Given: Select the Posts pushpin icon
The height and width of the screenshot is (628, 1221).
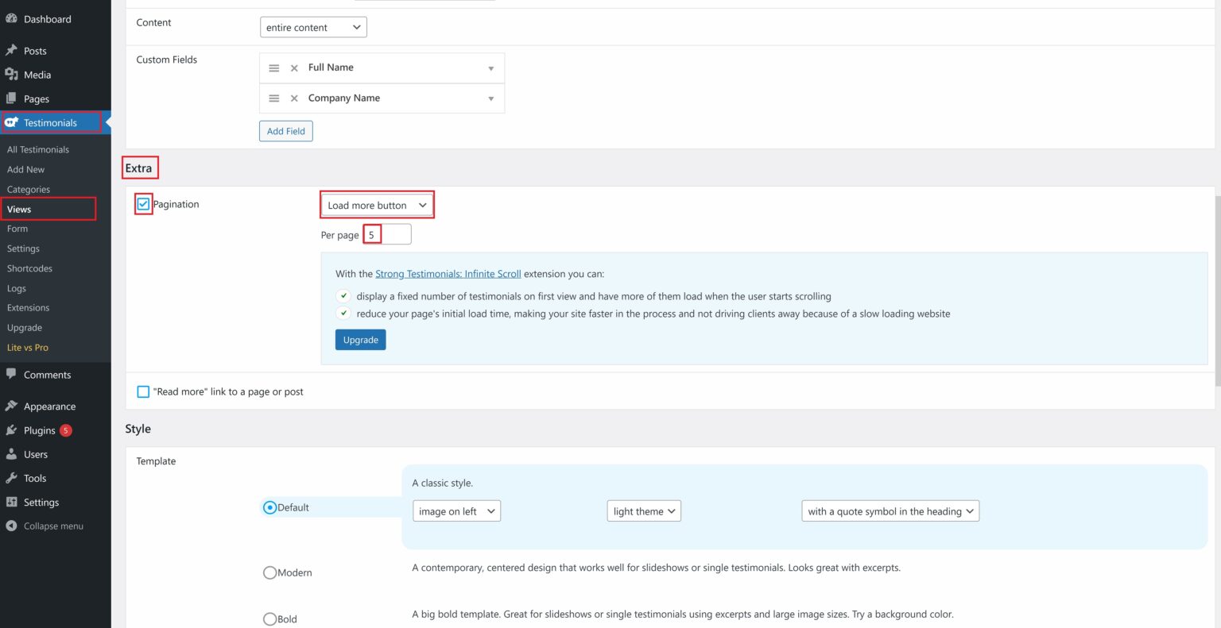Looking at the screenshot, I should (x=13, y=50).
